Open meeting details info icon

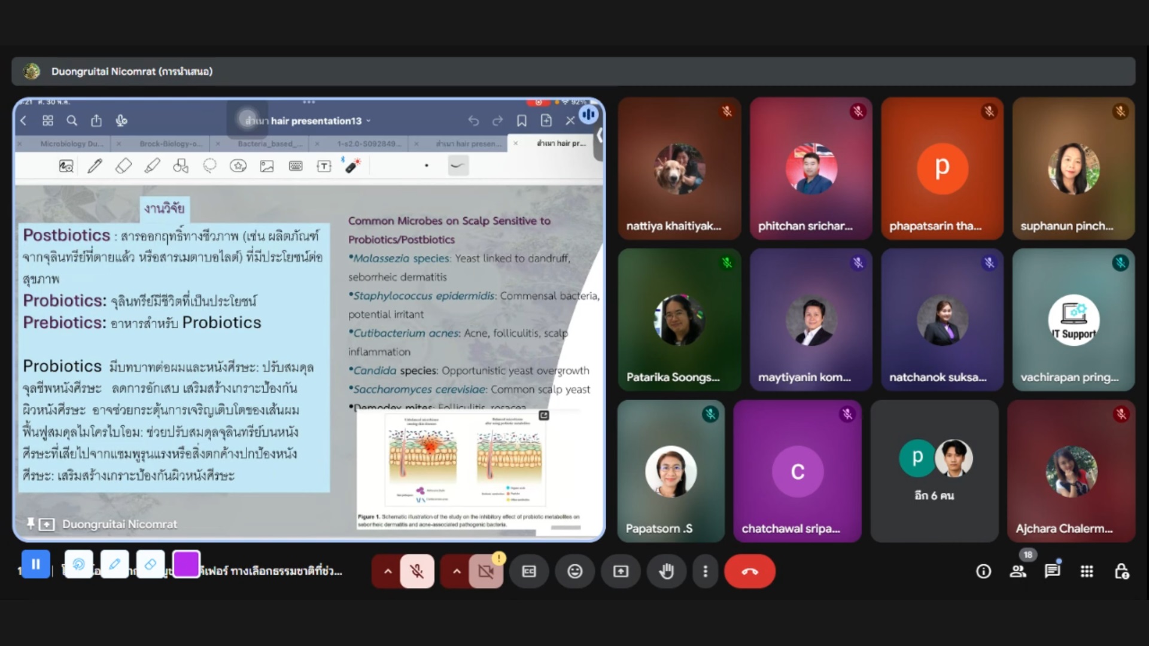pyautogui.click(x=983, y=572)
